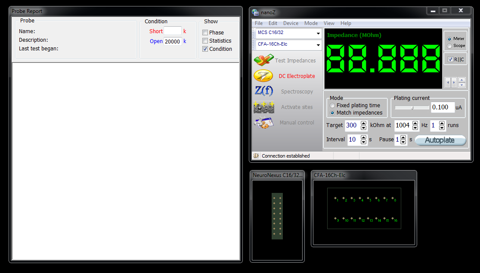This screenshot has height=273, width=480.
Task: Open the Mode menu
Action: pyautogui.click(x=311, y=23)
